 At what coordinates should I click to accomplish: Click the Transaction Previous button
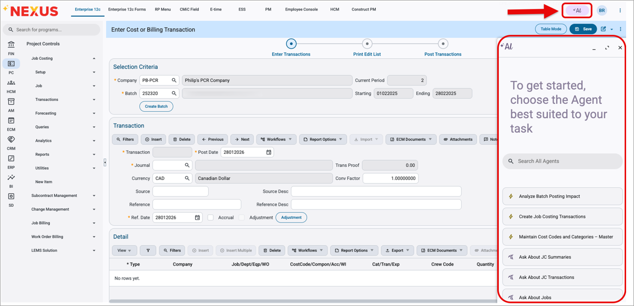(x=212, y=140)
